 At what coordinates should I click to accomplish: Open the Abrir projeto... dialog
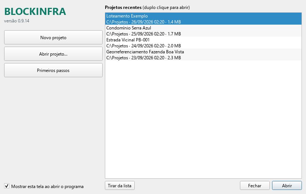click(53, 54)
